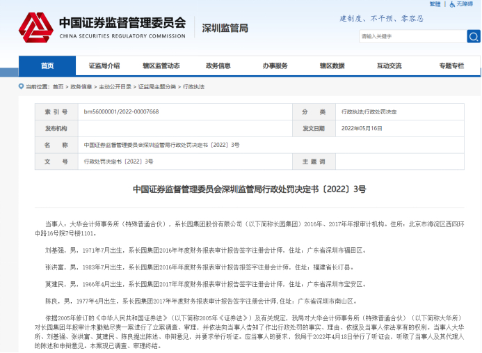Open the 证监局介绍 navigation tab
The image size is (482, 353).
click(x=104, y=66)
